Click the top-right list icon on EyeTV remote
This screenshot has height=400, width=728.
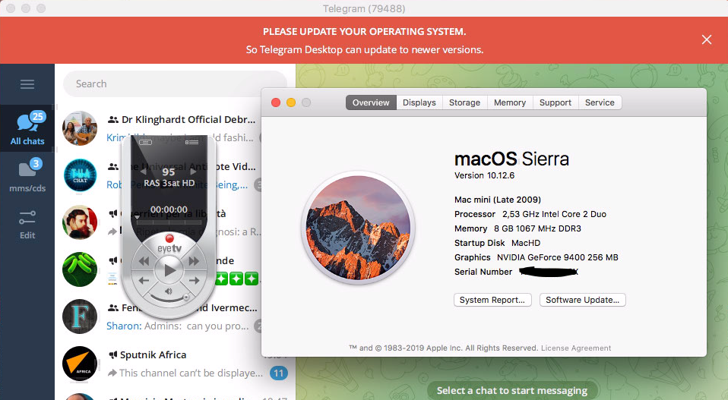(191, 142)
